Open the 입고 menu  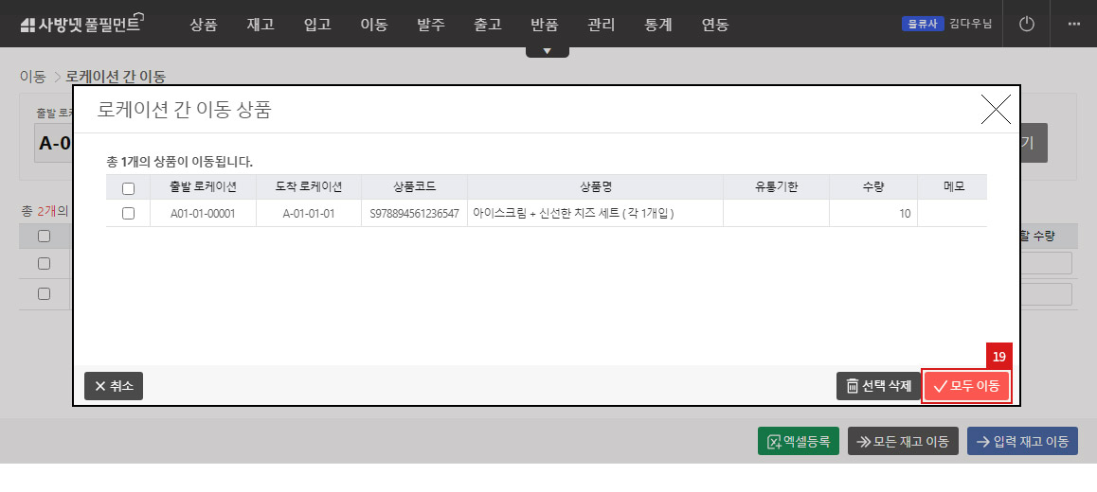[317, 25]
